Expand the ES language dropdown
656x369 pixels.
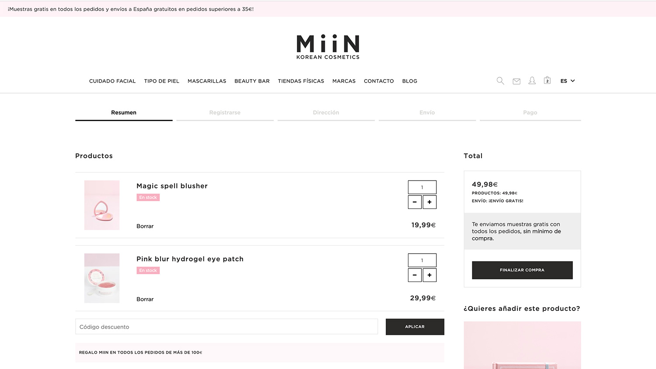[567, 81]
